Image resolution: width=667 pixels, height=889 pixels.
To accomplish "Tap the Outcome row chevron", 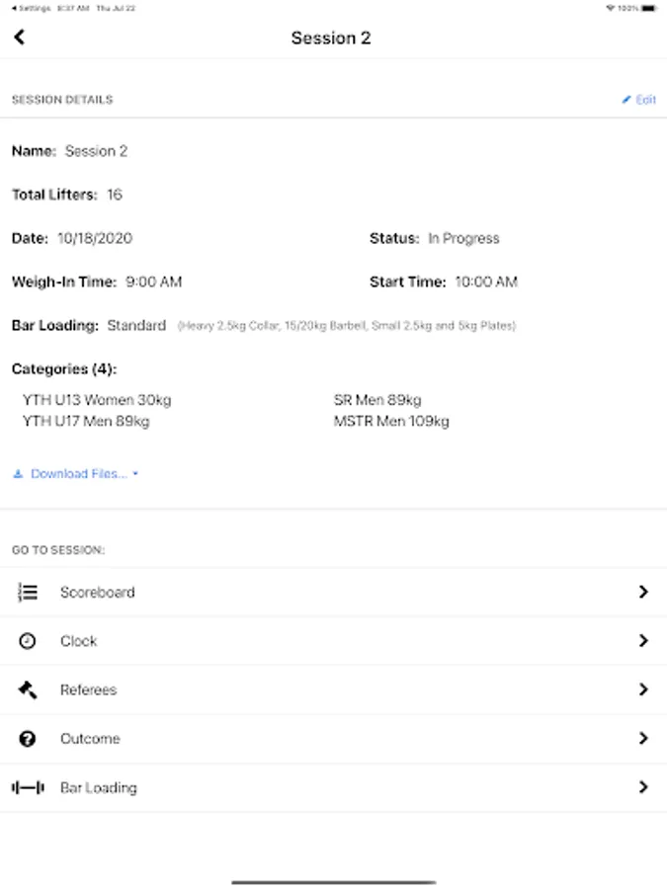I will click(x=643, y=739).
